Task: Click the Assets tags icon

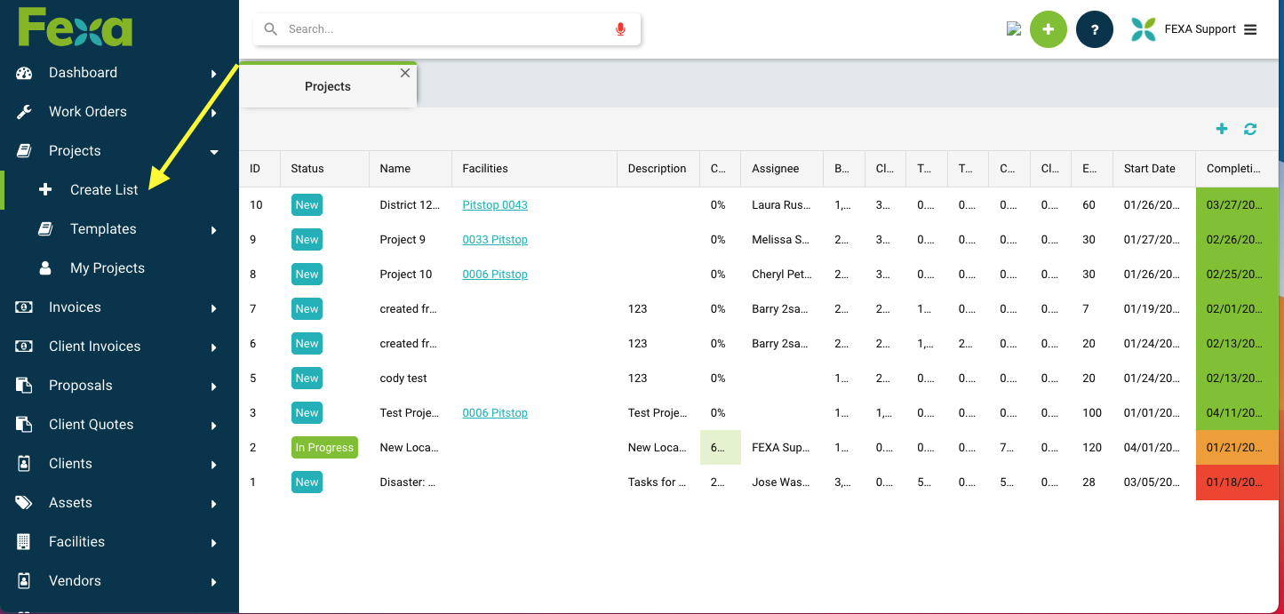Action: tap(24, 503)
